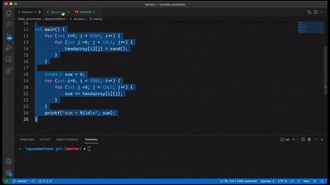Kill terminal with the trash icon
This screenshot has width=330, height=185.
click(309, 139)
